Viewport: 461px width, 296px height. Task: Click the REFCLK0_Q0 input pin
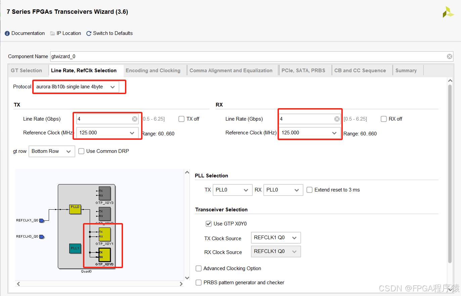click(x=42, y=237)
